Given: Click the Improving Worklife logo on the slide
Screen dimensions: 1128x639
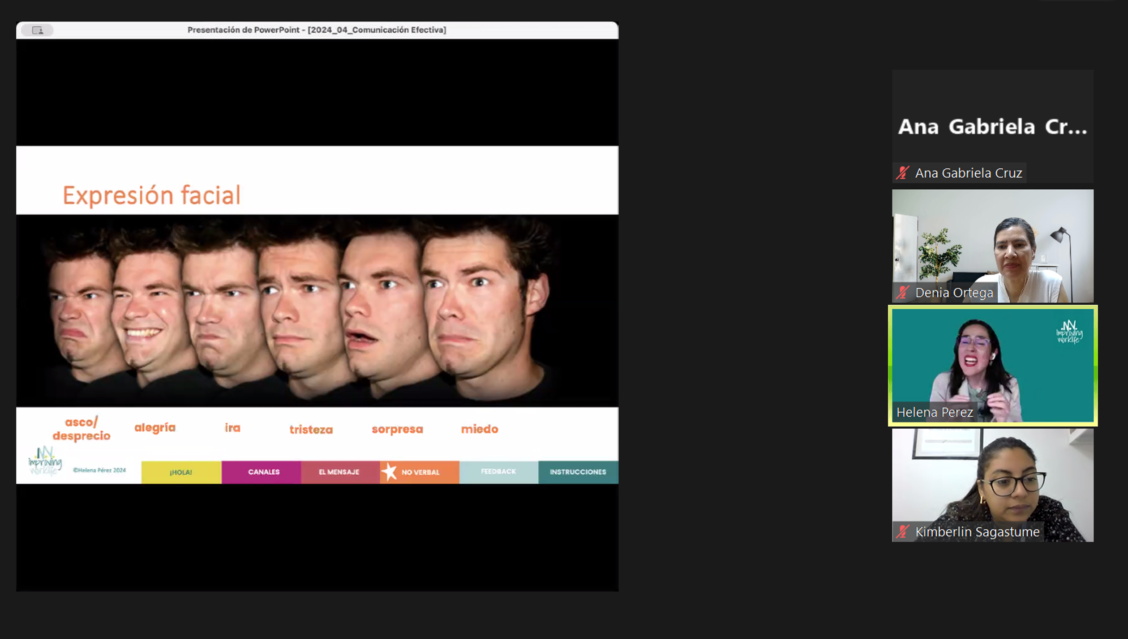Looking at the screenshot, I should 45,461.
